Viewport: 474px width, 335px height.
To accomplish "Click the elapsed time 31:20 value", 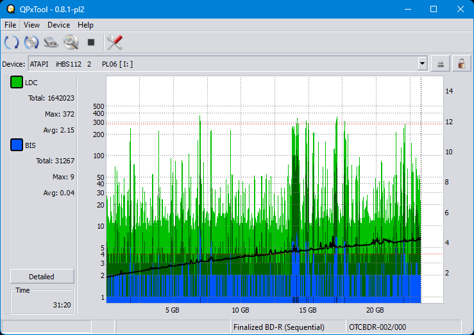I will pos(62,305).
